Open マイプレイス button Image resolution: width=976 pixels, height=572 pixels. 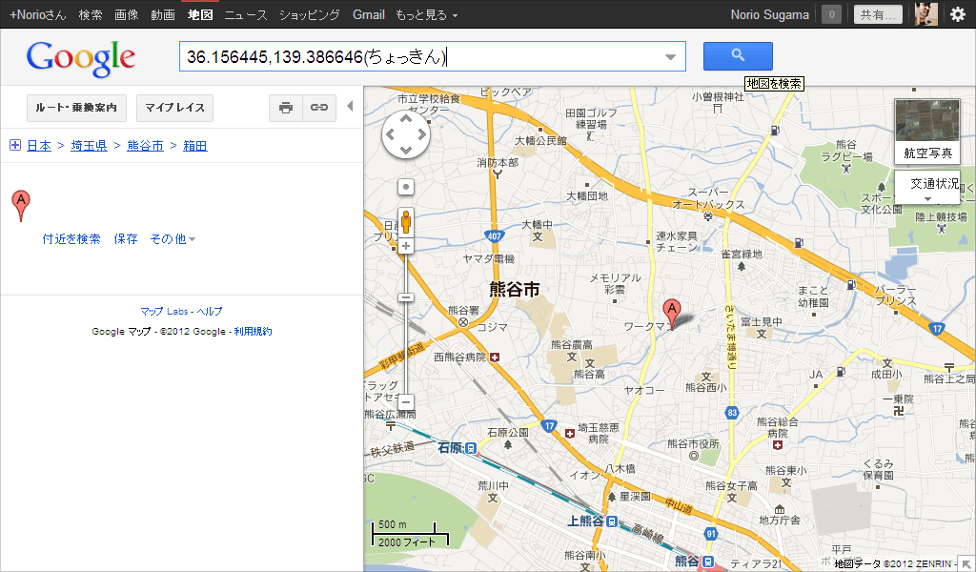[x=175, y=108]
